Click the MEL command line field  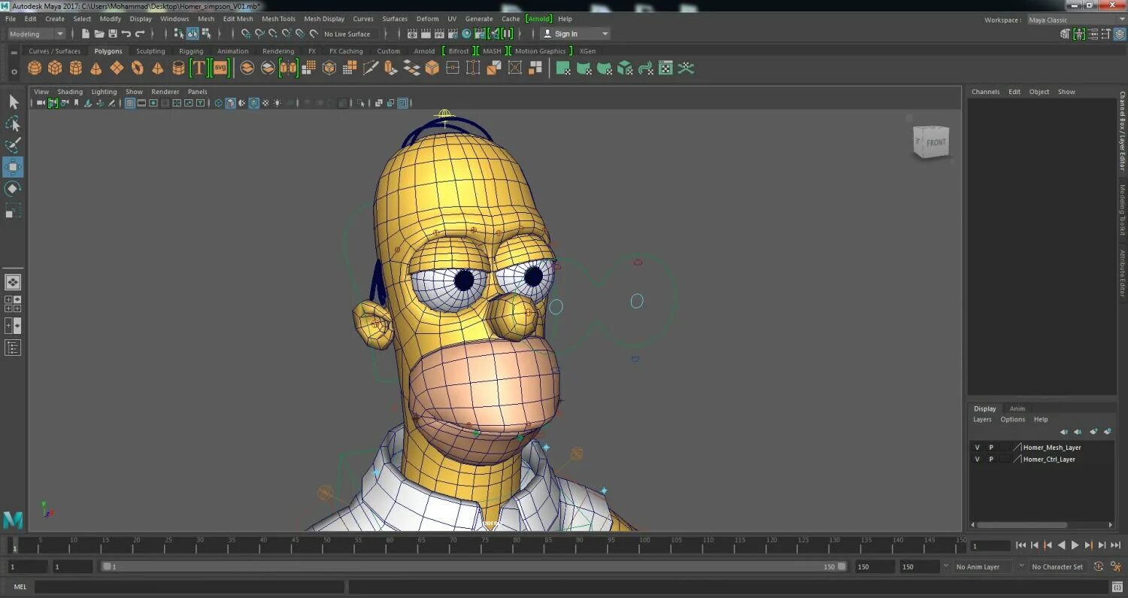(x=189, y=587)
